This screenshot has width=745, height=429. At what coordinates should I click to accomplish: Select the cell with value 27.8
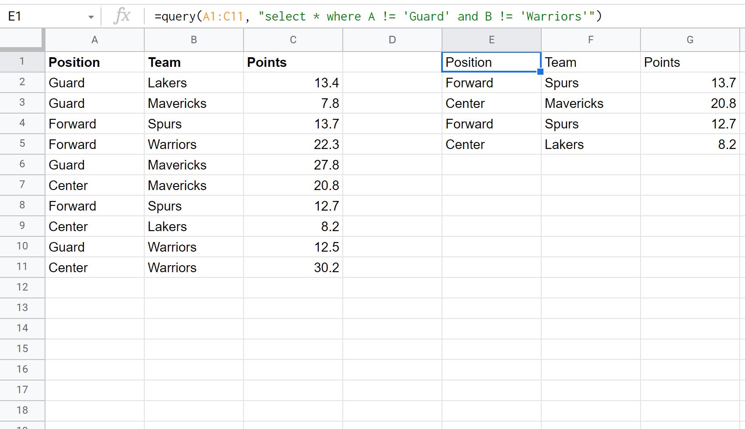pos(293,165)
